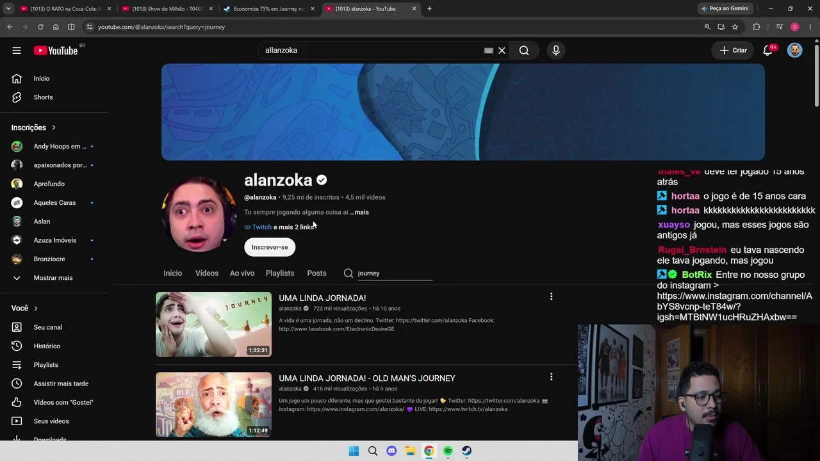Viewport: 820px width, 461px height.
Task: Open Chrome three-dot menu
Action: (x=811, y=27)
